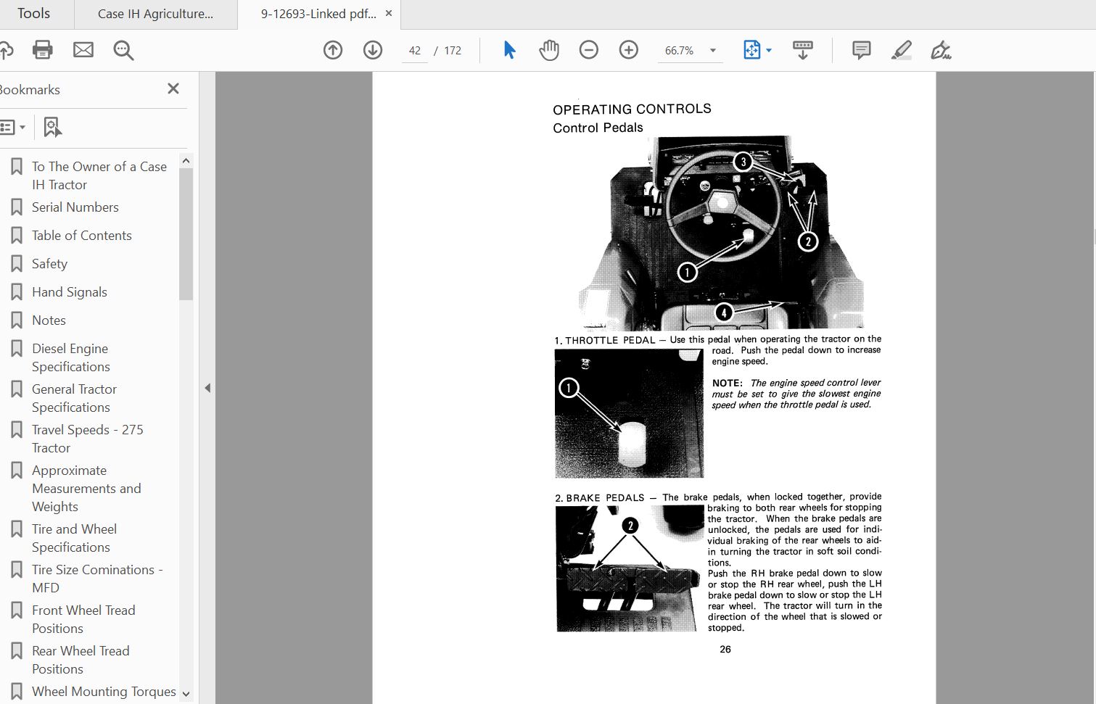The width and height of the screenshot is (1096, 704).
Task: Click the Print file icon
Action: pos(43,50)
